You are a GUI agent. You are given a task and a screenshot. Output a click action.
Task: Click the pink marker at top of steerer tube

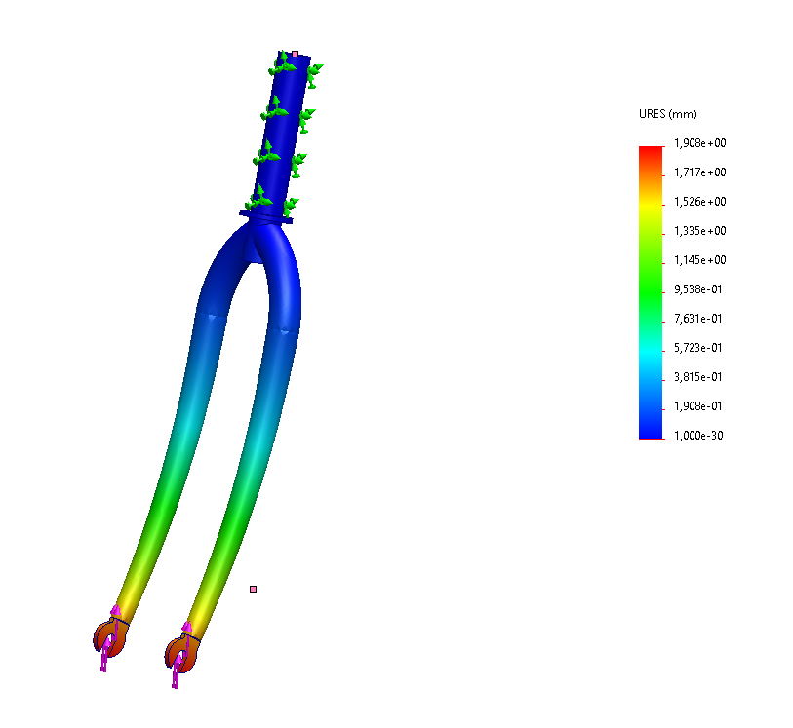[295, 54]
